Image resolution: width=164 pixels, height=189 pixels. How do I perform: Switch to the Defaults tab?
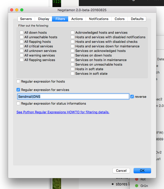point(137,19)
